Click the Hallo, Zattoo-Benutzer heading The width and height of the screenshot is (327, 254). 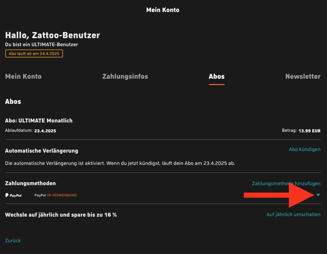pos(53,35)
